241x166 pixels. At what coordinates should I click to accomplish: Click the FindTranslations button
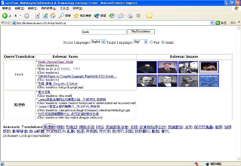coord(141,32)
